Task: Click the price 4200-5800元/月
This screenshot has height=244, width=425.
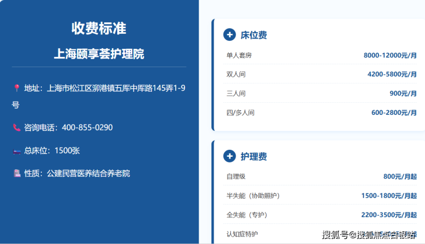Action: pos(392,74)
